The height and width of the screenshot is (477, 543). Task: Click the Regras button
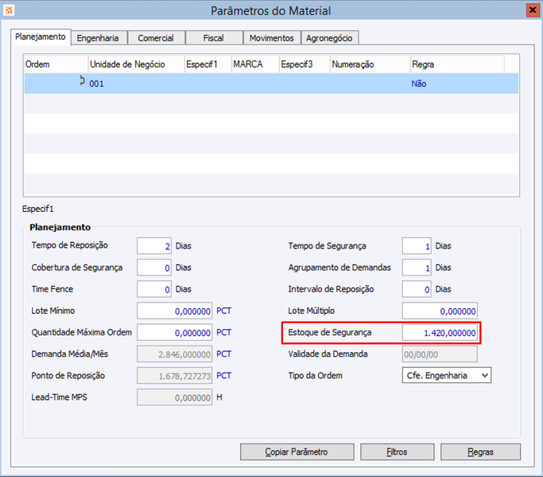click(481, 452)
